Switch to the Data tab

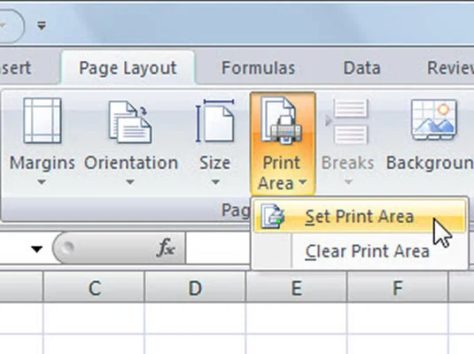click(x=361, y=68)
